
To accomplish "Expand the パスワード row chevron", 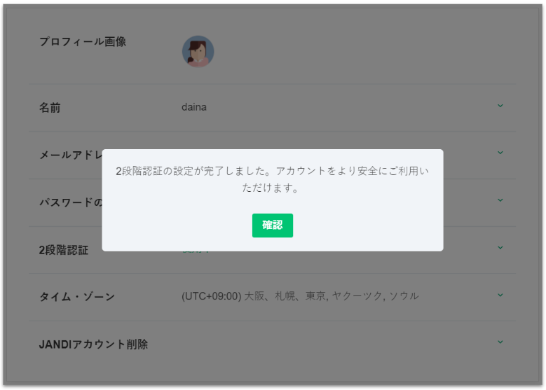I will pyautogui.click(x=500, y=200).
